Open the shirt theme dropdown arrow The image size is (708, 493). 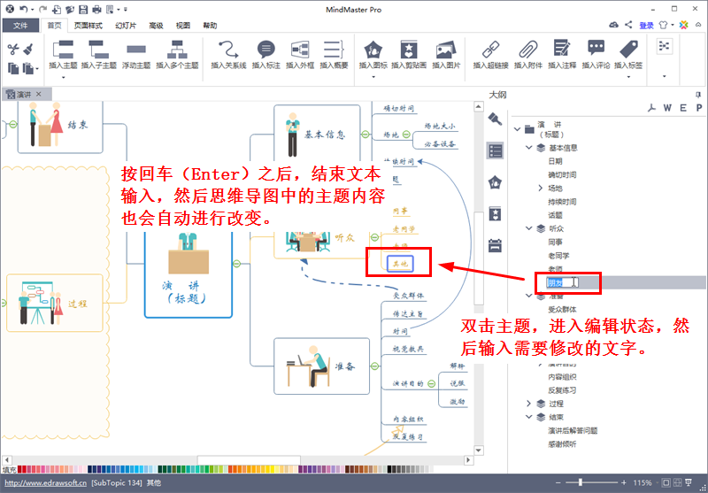(x=673, y=26)
